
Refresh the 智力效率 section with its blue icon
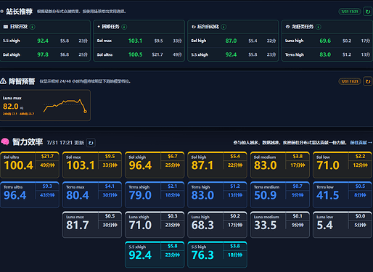tap(91, 143)
